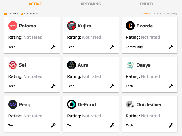This screenshot has width=182, height=136.
Task: Click the Paloma project logo
Action: point(13,26)
